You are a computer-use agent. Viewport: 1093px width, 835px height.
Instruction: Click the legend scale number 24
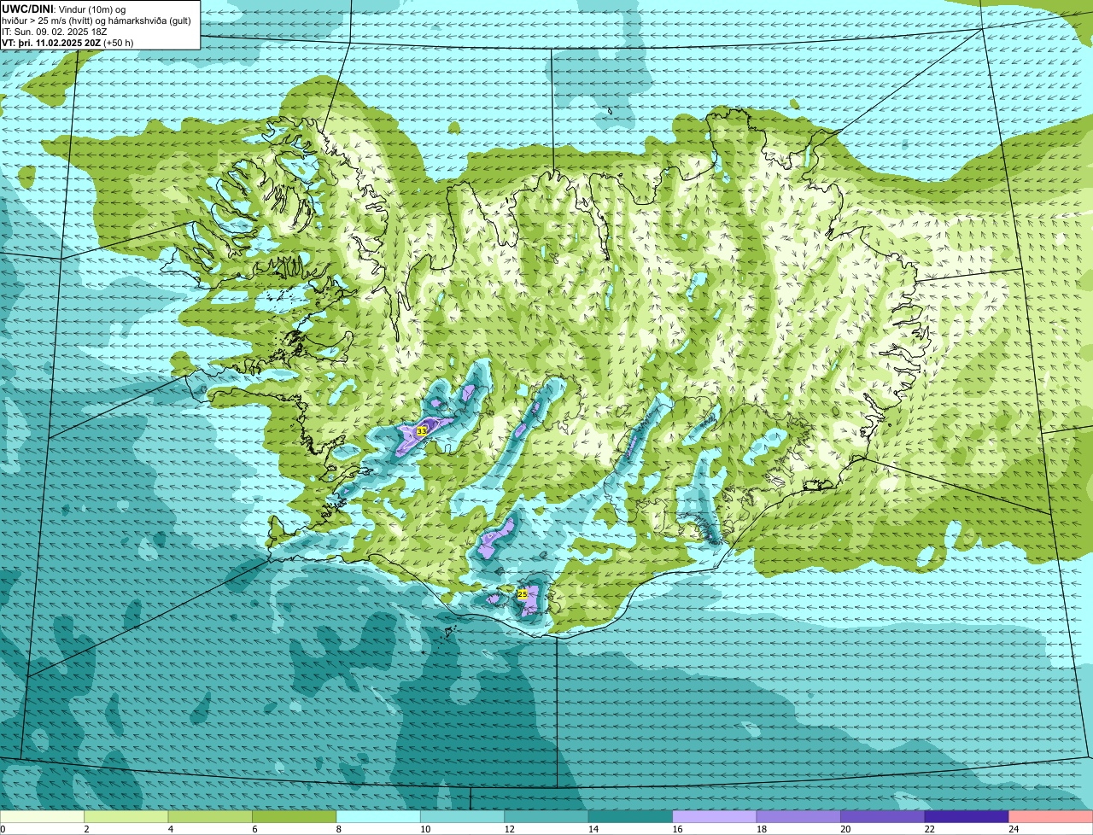point(1013,829)
